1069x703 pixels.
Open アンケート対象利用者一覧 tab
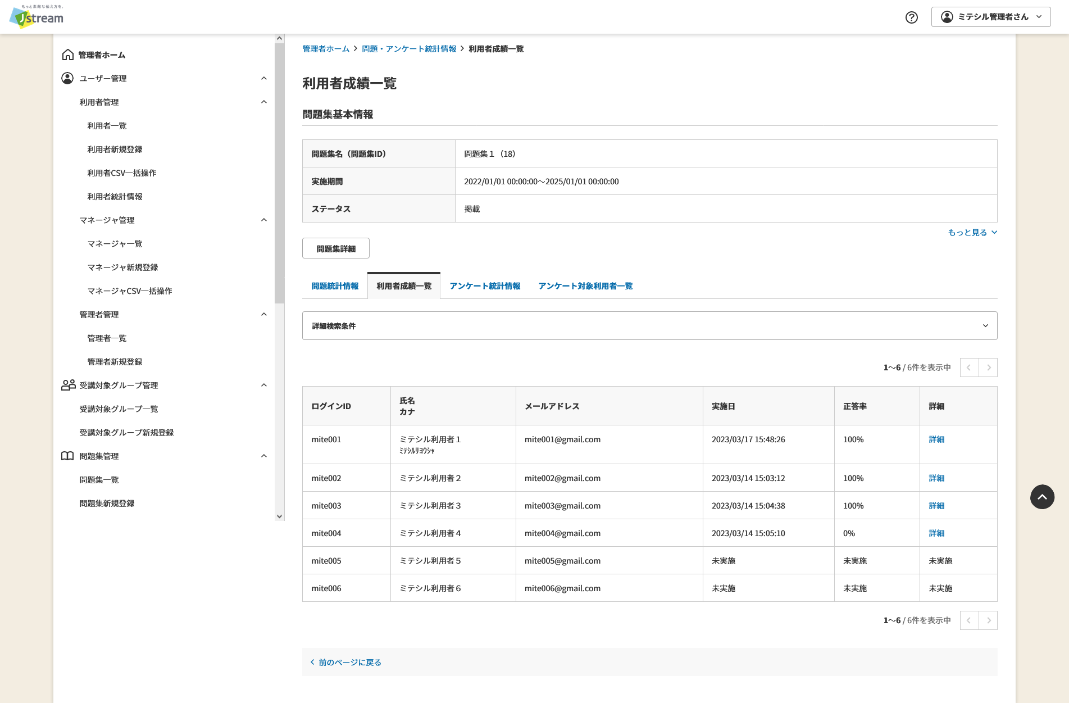click(585, 286)
